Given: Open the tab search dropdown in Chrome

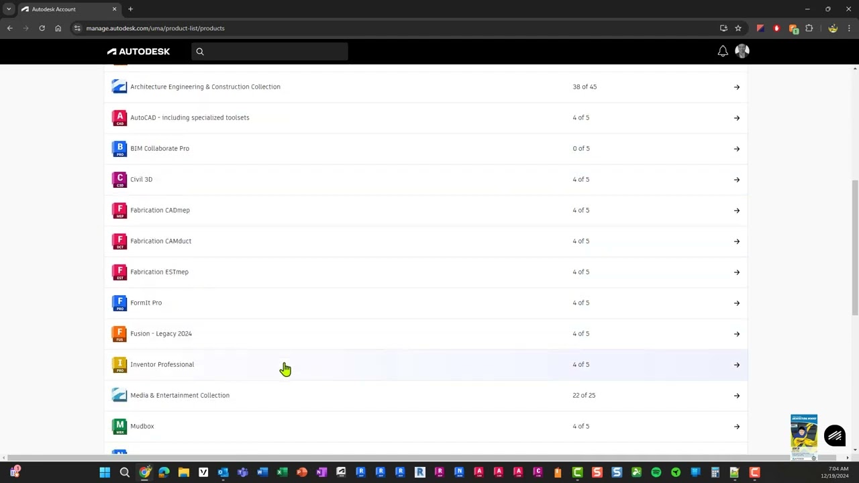Looking at the screenshot, I should coord(9,9).
